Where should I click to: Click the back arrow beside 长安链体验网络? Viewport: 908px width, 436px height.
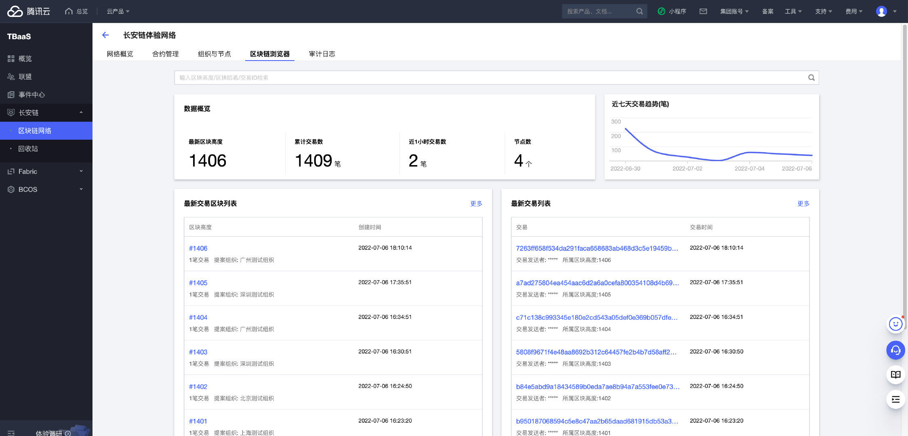(105, 35)
